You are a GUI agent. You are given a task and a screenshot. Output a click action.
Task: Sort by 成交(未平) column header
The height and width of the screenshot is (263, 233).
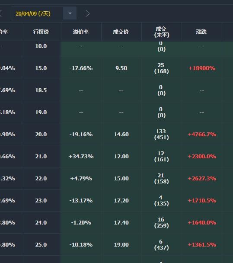162,32
